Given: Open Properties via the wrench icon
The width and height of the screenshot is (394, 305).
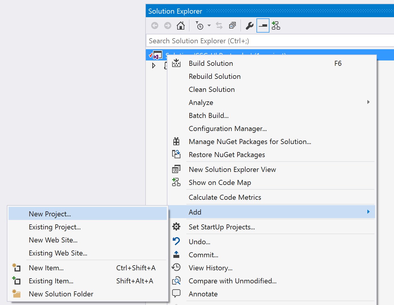Looking at the screenshot, I should (249, 26).
